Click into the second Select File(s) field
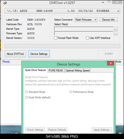The width and height of the screenshot is (124, 139). point(84,33)
